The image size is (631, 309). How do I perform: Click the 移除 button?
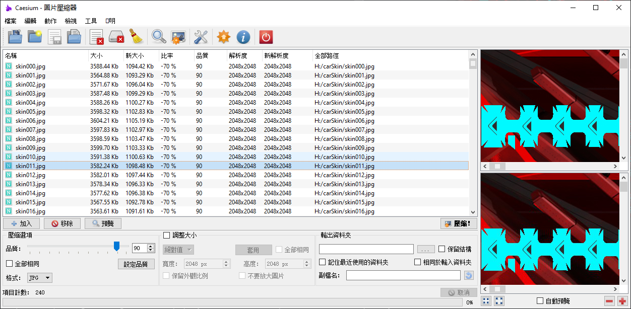[x=62, y=223]
